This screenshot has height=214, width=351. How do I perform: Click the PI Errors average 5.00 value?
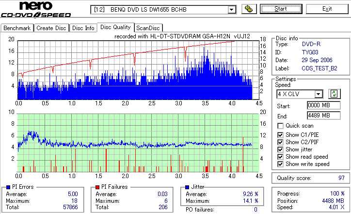click(x=73, y=194)
